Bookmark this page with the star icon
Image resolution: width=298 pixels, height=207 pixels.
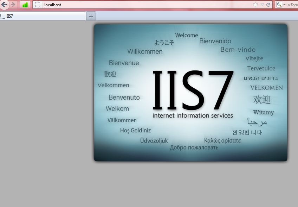coord(255,5)
